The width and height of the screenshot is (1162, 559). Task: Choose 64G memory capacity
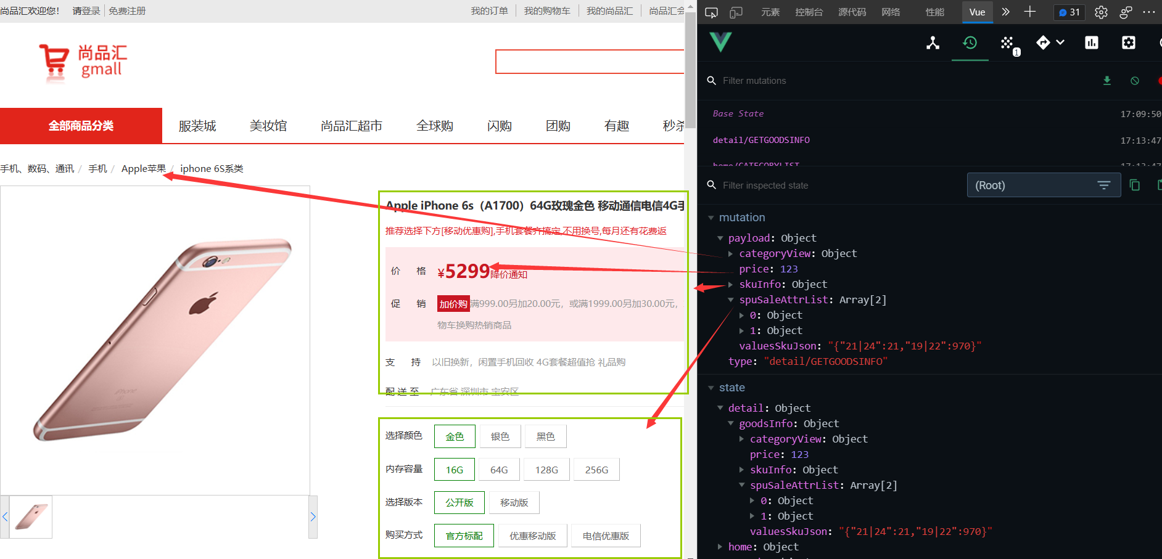point(499,470)
